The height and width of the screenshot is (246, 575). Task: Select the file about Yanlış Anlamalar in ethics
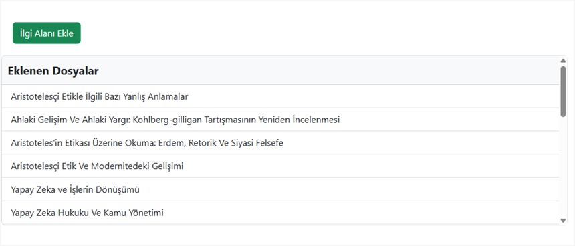coord(281,96)
